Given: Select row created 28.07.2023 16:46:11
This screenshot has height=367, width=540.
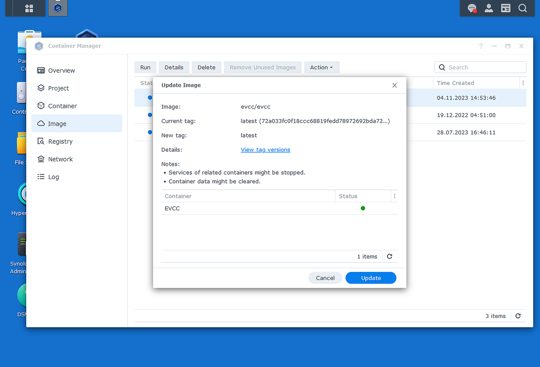Looking at the screenshot, I should (466, 132).
